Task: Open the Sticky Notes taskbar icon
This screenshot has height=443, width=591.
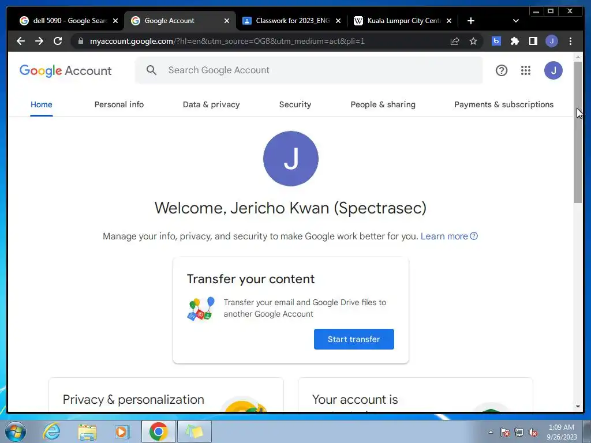Action: point(194,431)
